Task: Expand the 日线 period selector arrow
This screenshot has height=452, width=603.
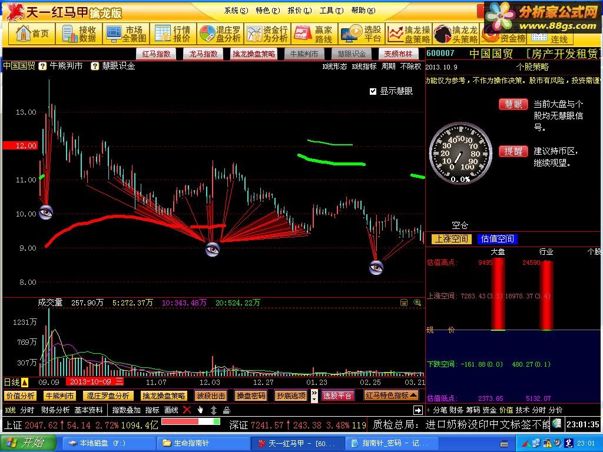Action: click(x=25, y=382)
